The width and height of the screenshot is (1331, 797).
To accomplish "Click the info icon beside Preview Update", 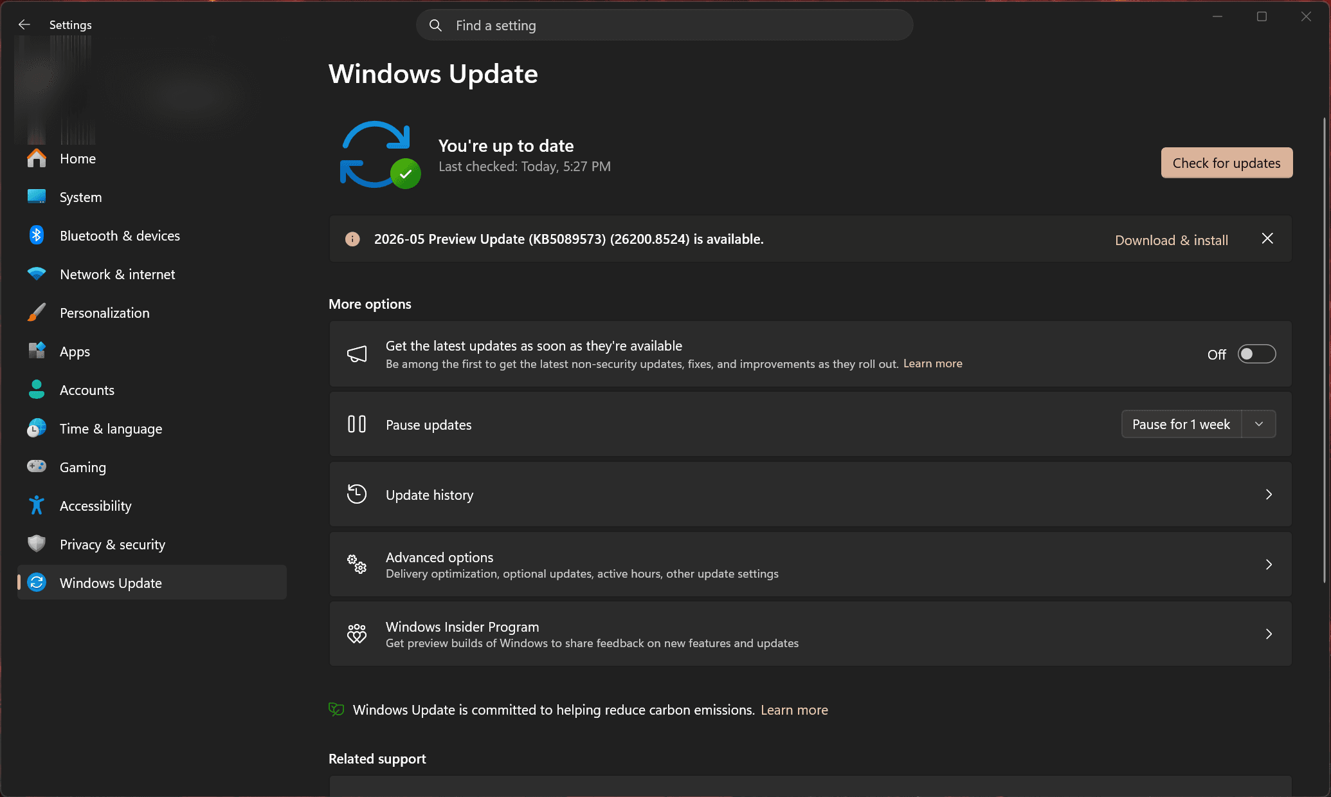I will click(352, 239).
